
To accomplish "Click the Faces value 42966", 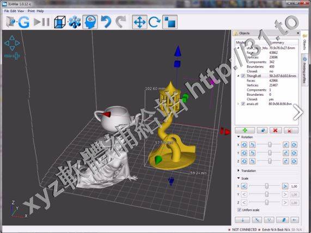I will point(273,81).
